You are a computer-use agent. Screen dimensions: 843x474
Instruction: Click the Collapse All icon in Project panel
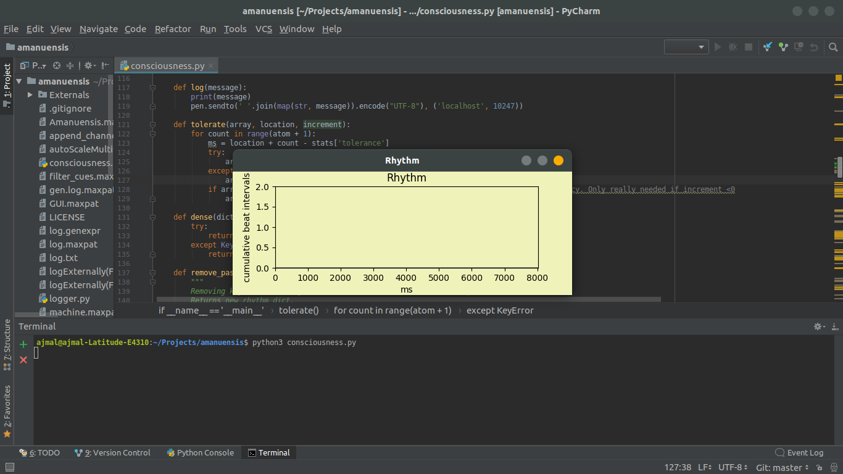pyautogui.click(x=70, y=65)
